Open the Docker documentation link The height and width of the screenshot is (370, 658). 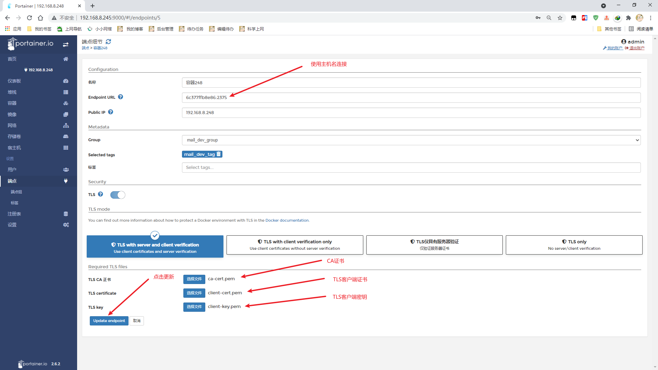click(287, 220)
